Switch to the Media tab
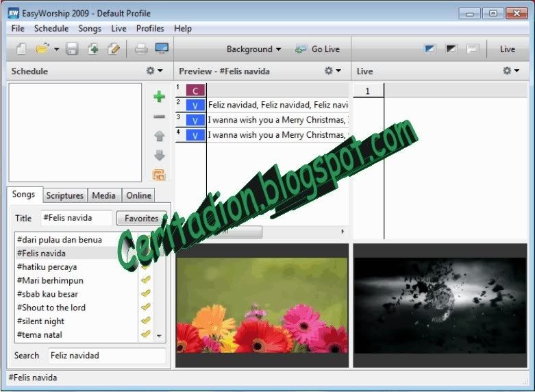The width and height of the screenshot is (535, 392). tap(103, 195)
